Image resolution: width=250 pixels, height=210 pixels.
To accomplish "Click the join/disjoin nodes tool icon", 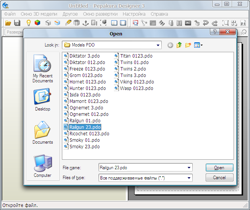I will pyautogui.click(x=144, y=23).
